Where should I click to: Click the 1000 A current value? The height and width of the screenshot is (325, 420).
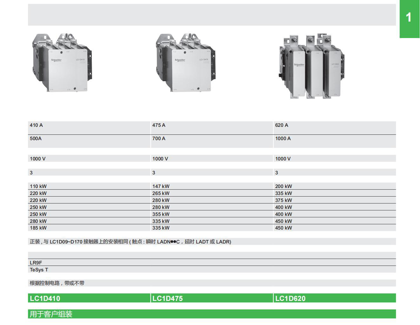(283, 139)
